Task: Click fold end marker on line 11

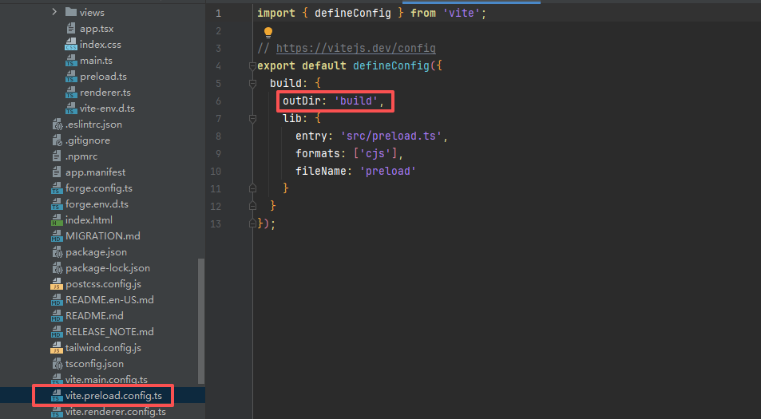Action: click(252, 188)
